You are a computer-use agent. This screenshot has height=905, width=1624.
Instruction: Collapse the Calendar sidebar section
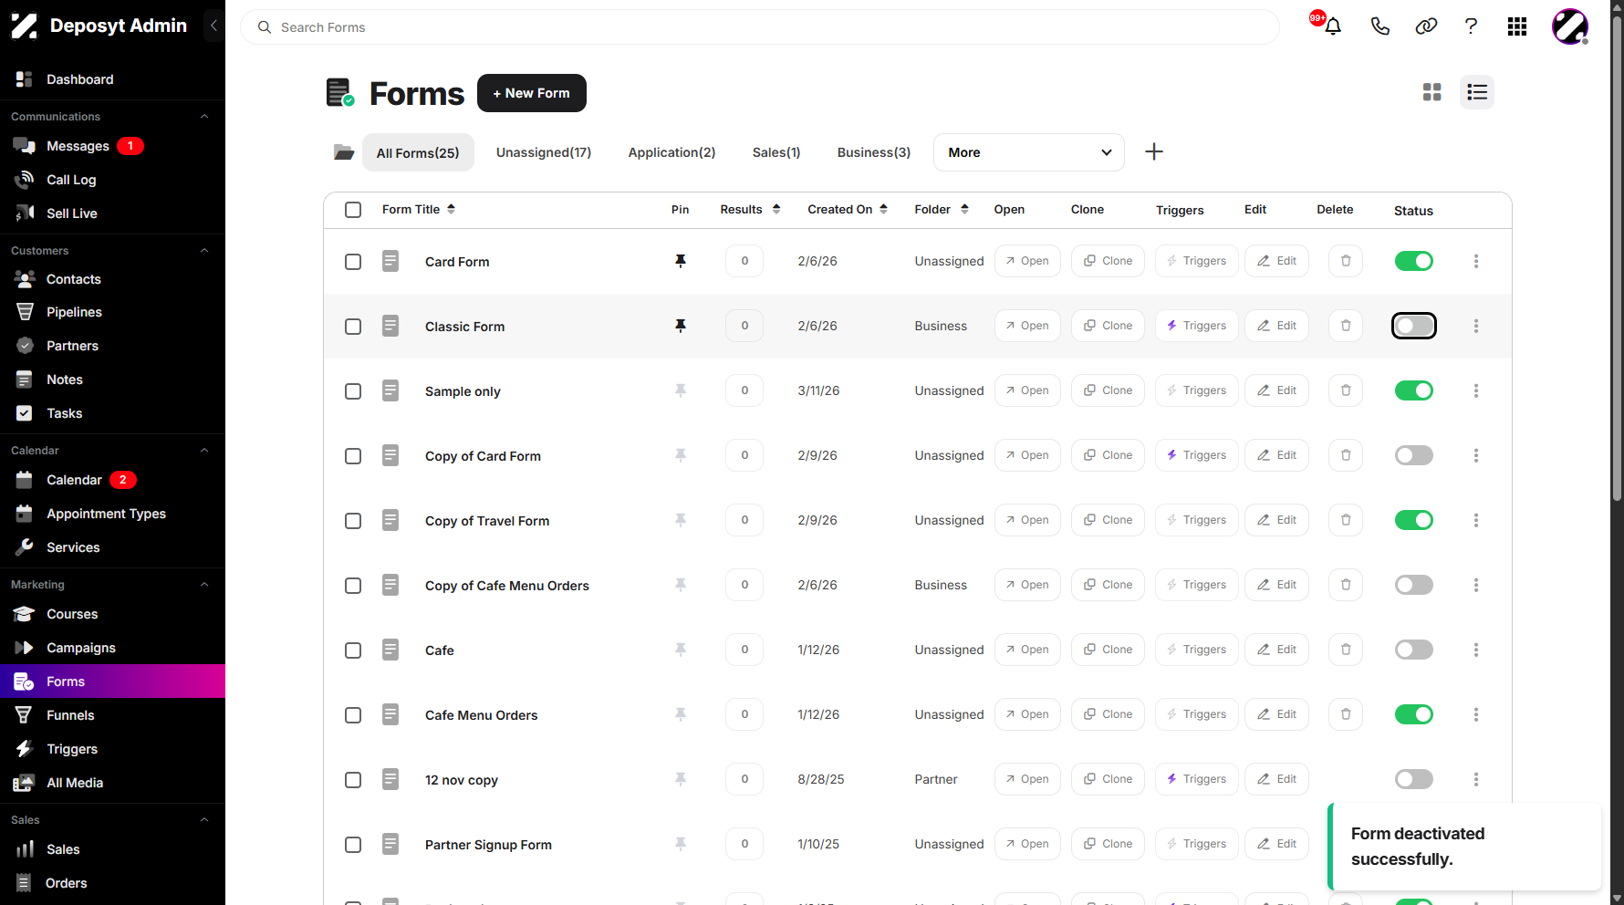(204, 451)
